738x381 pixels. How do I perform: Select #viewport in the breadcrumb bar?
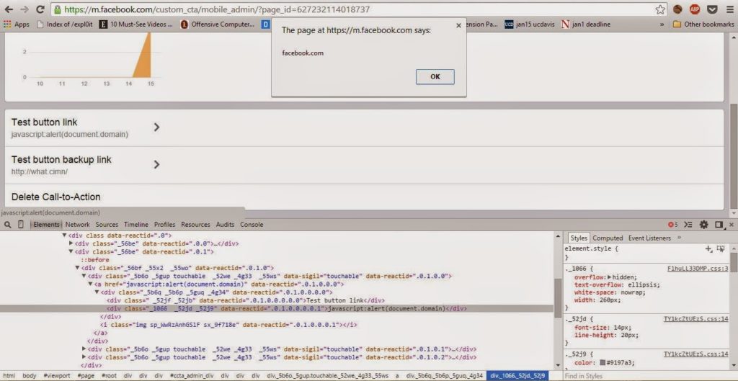click(x=56, y=376)
